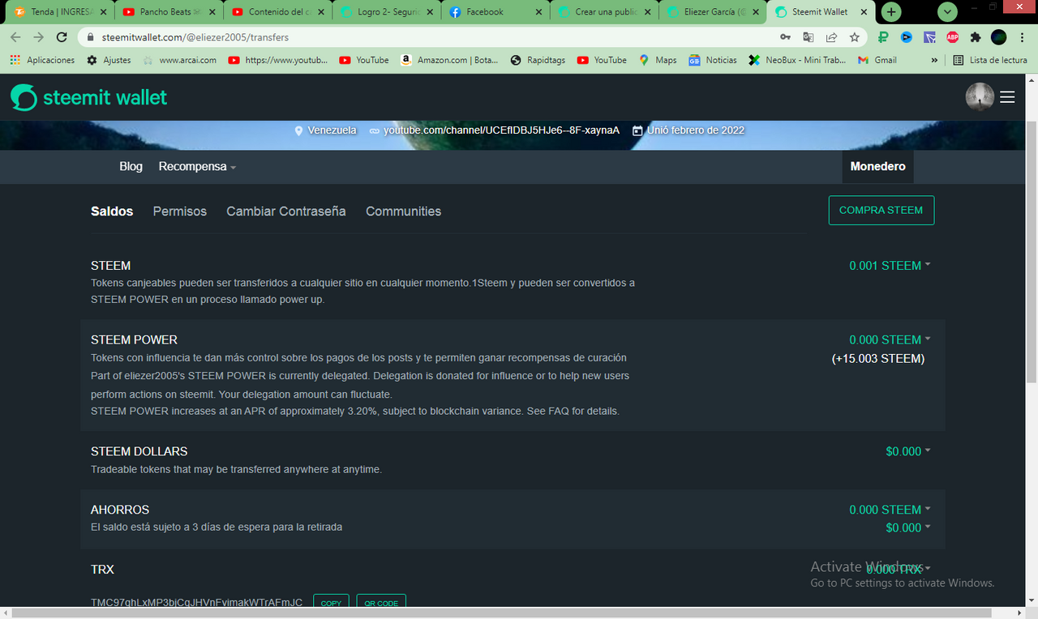Open the user avatar profile picture

pyautogui.click(x=980, y=97)
